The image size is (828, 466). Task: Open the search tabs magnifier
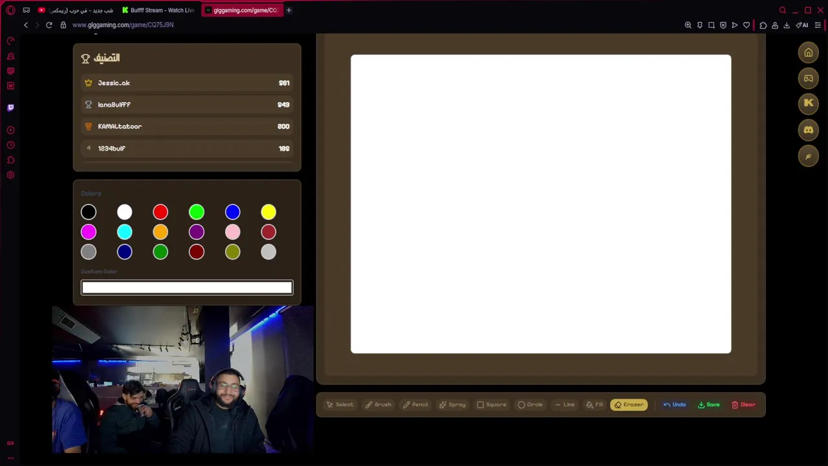783,10
